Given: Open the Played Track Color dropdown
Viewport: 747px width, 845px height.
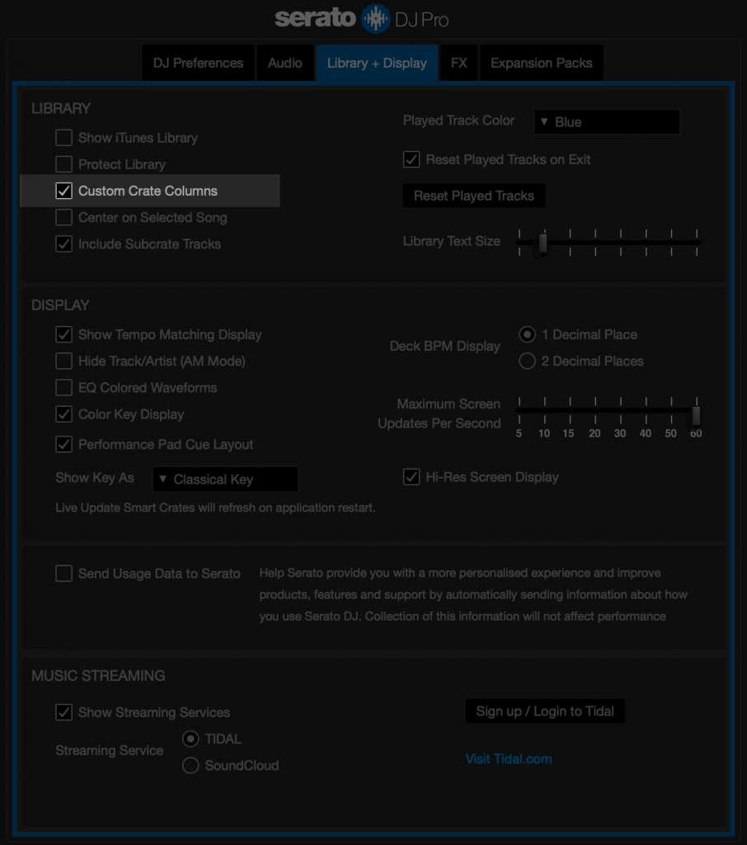Looking at the screenshot, I should tap(607, 122).
